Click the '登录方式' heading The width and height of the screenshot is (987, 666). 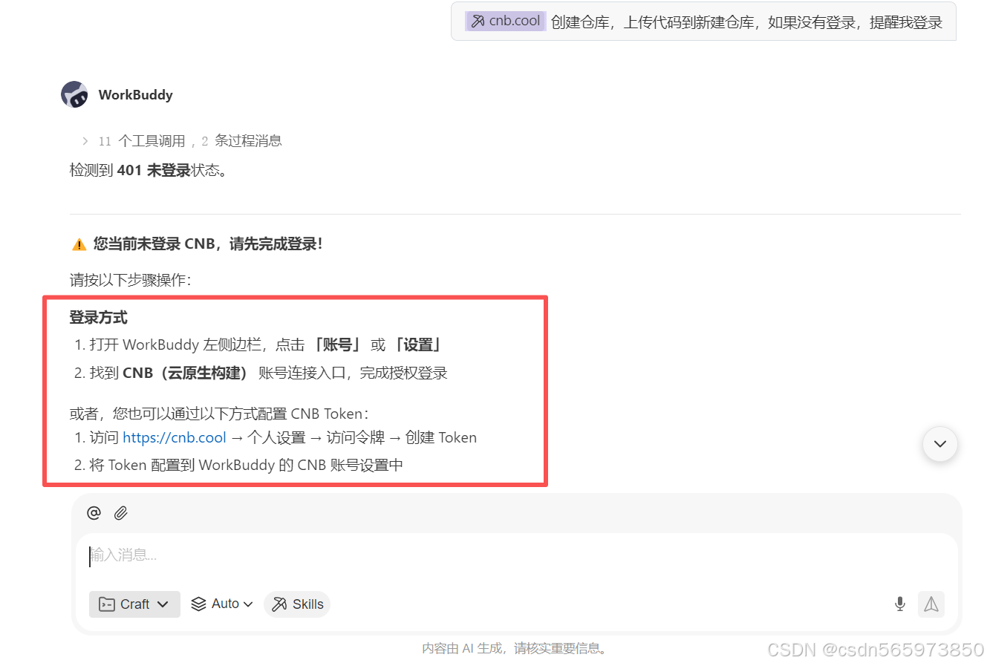coord(99,317)
